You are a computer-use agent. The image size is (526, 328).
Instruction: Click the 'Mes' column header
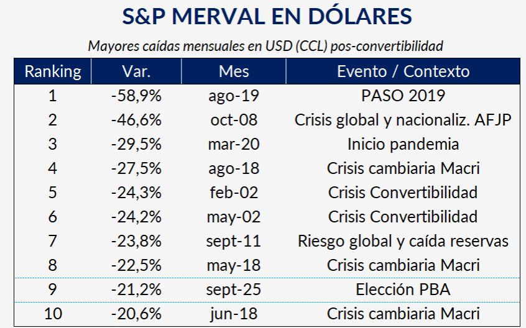pyautogui.click(x=234, y=71)
